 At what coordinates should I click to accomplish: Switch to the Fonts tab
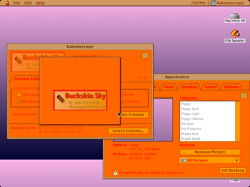(169, 87)
